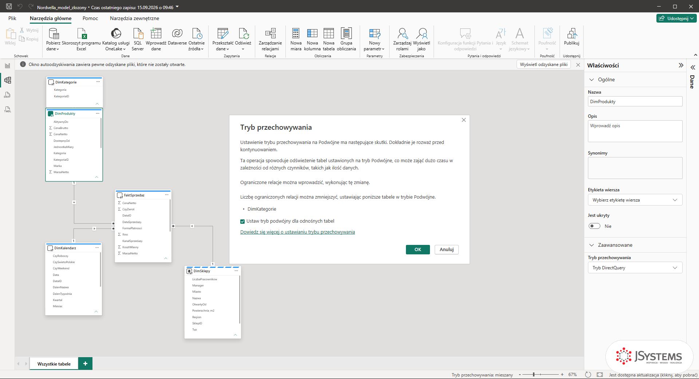699x379 pixels.
Task: Click Anuluj in storage mode dialog
Action: (446, 250)
